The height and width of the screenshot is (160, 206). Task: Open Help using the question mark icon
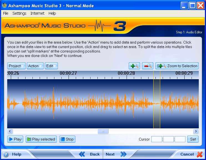[6, 154]
